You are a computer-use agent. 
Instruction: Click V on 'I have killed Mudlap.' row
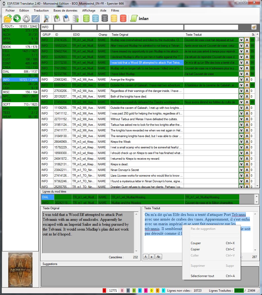pyautogui.click(x=241, y=74)
